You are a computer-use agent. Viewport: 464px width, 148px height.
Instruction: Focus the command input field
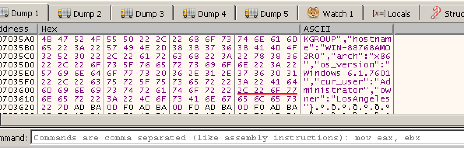pyautogui.click(x=248, y=138)
